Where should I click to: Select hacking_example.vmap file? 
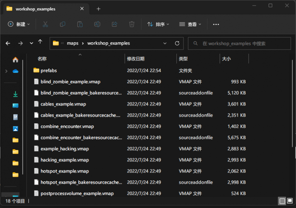coord(65,160)
